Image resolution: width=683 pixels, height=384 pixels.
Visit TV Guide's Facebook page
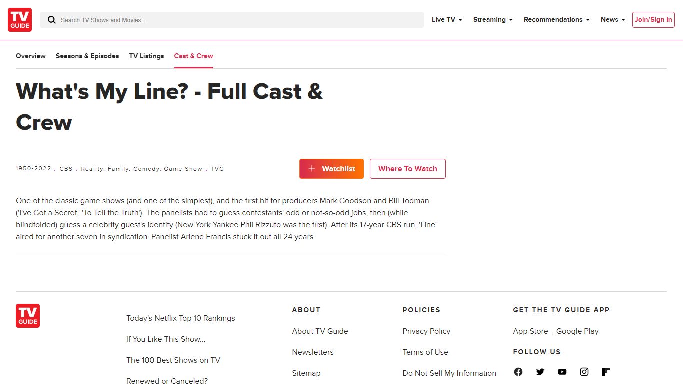click(518, 372)
